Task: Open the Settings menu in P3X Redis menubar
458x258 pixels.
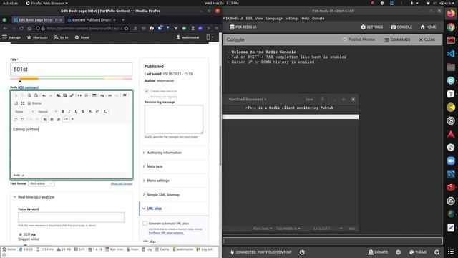Action: coord(292,19)
